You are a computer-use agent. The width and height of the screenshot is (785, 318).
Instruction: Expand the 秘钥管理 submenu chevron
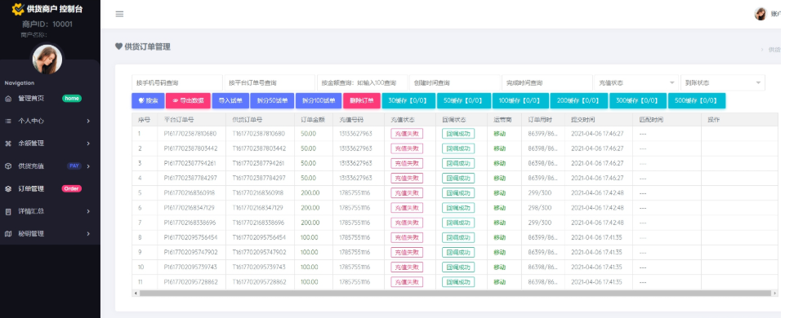point(88,233)
